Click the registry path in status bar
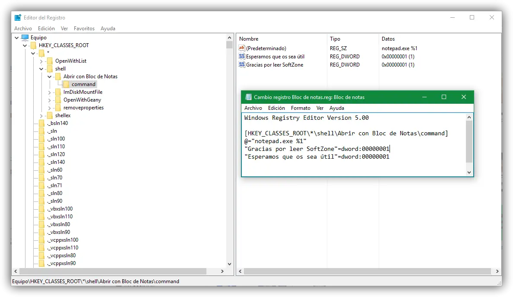The image size is (513, 297). pyautogui.click(x=95, y=281)
